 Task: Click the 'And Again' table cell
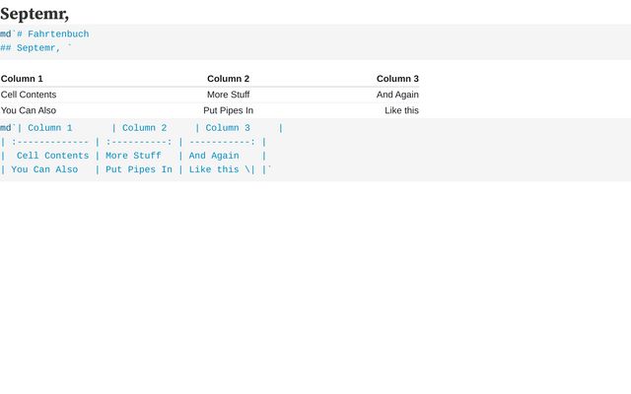coord(397,95)
